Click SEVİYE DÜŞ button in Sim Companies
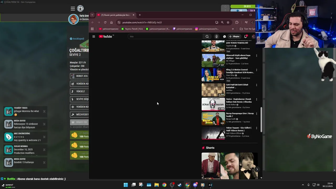The height and width of the screenshot is (189, 336). click(x=79, y=99)
